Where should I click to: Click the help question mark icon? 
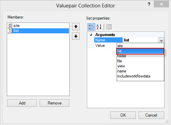pyautogui.click(x=149, y=4)
